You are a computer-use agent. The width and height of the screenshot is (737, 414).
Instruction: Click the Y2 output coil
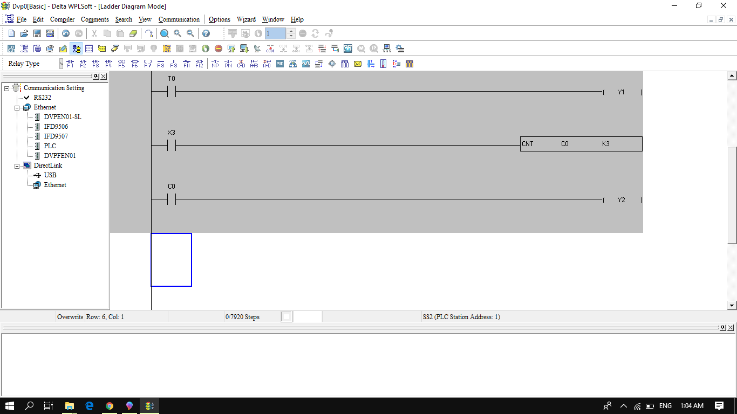(x=622, y=200)
